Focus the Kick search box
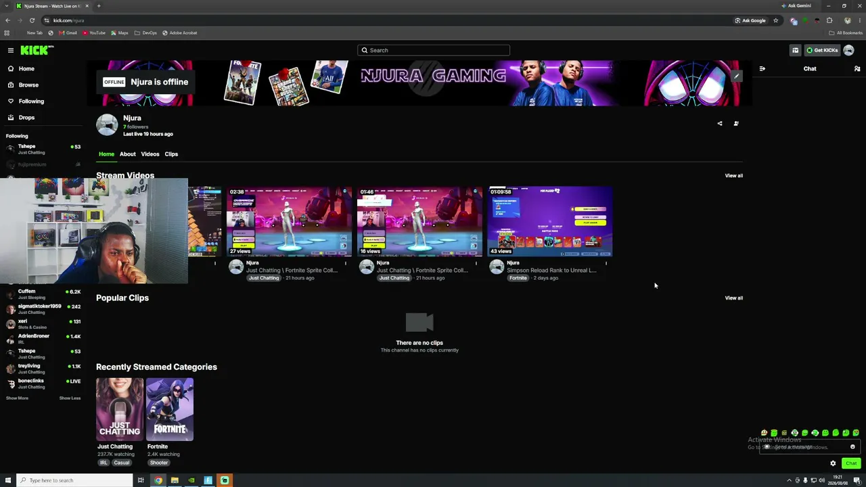This screenshot has width=866, height=487. coord(434,50)
